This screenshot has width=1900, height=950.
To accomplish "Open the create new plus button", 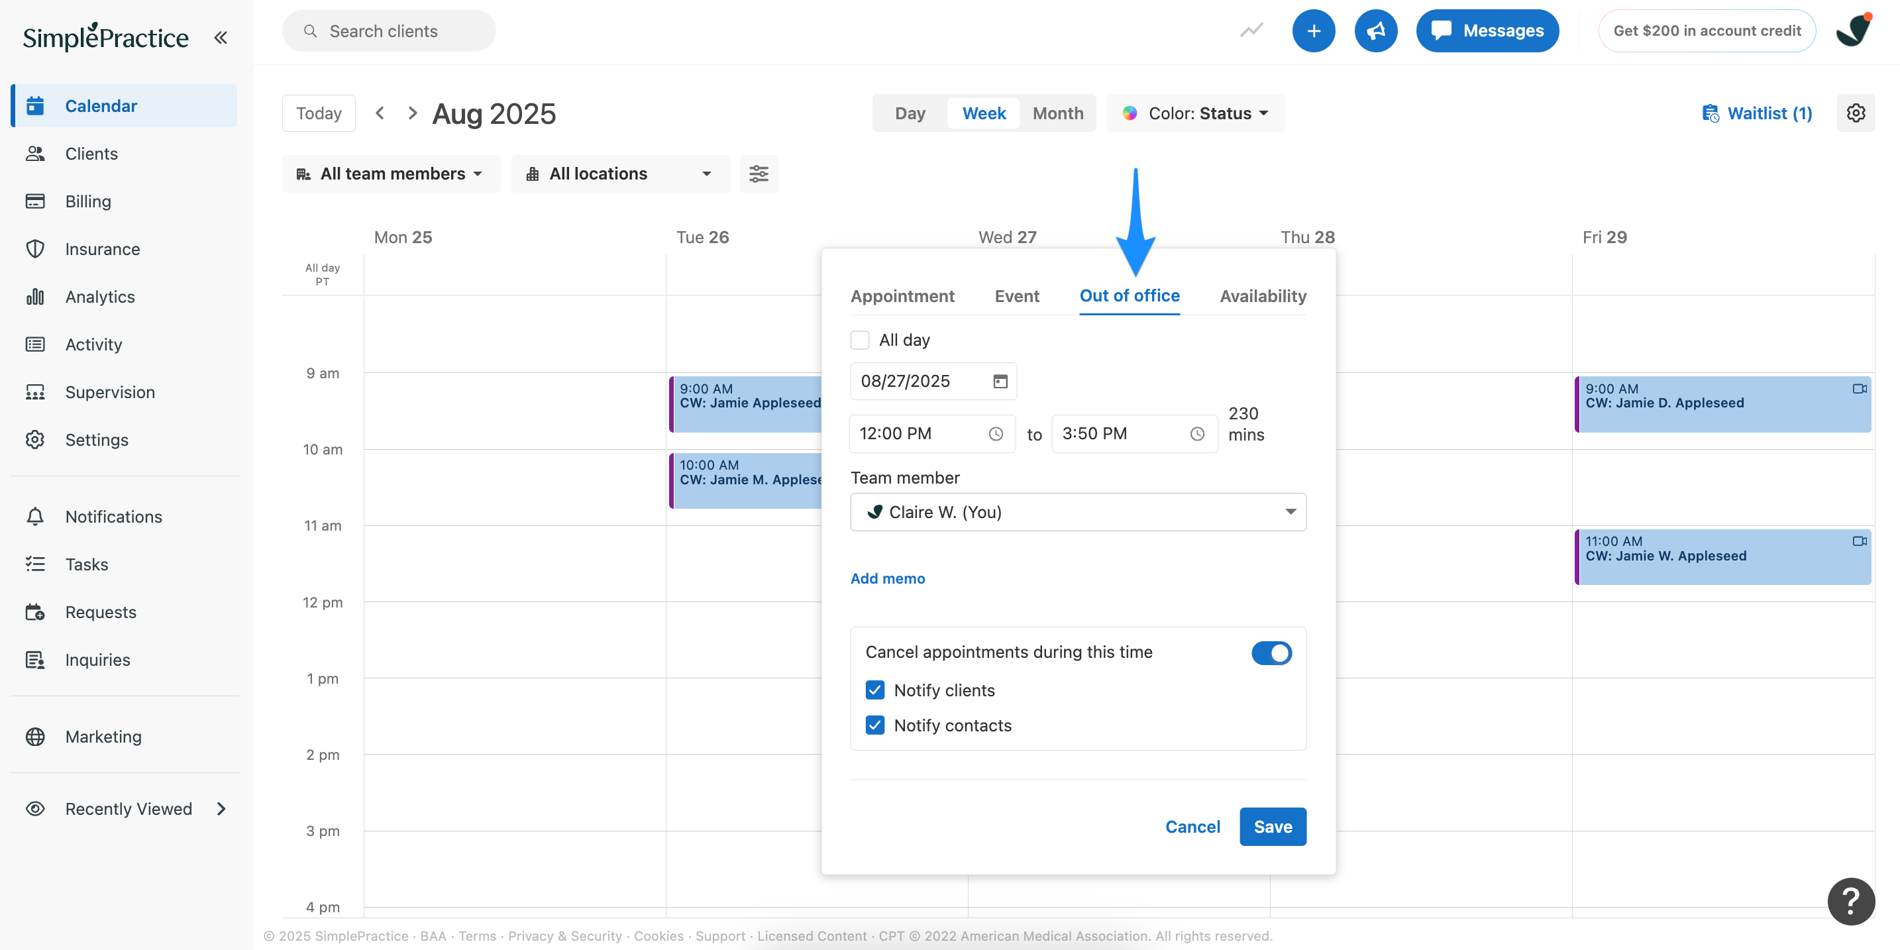I will (1314, 31).
